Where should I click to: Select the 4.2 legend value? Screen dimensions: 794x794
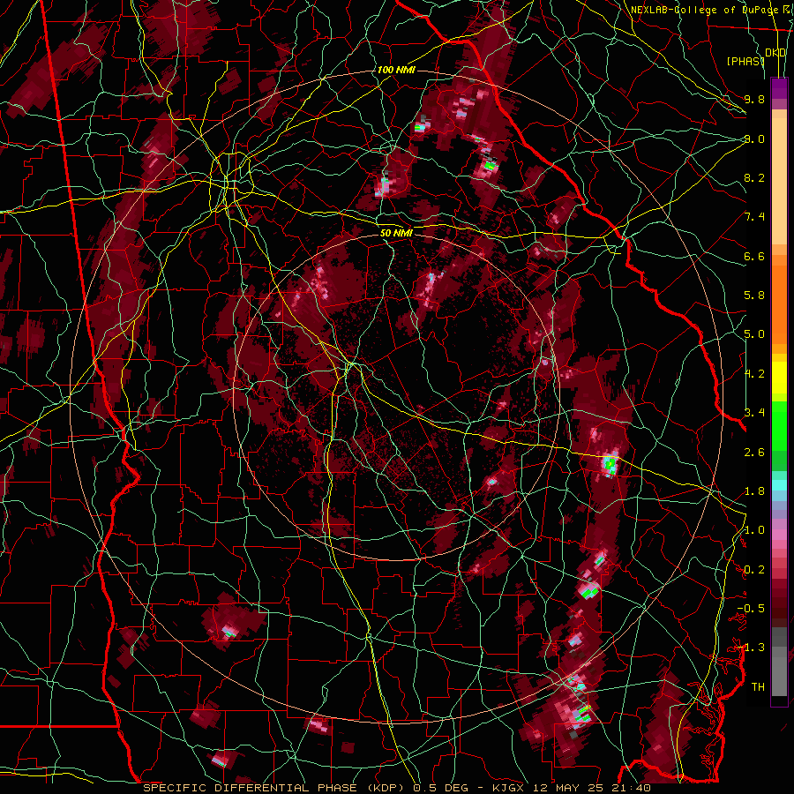point(754,374)
